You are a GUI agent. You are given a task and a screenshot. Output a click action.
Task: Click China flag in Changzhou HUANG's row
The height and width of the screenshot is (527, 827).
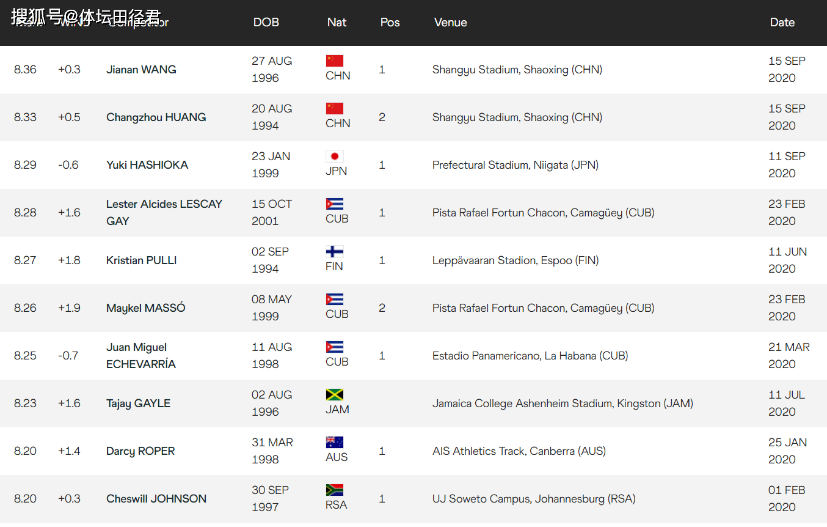pos(334,109)
